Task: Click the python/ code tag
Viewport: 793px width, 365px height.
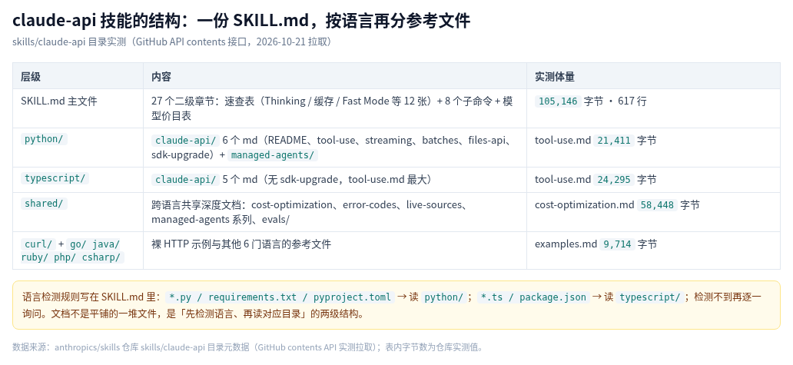Action: coord(44,140)
